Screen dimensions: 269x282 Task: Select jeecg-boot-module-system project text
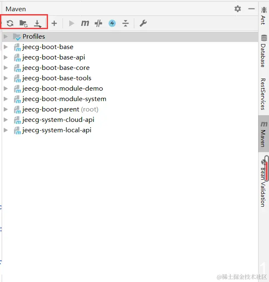click(64, 99)
